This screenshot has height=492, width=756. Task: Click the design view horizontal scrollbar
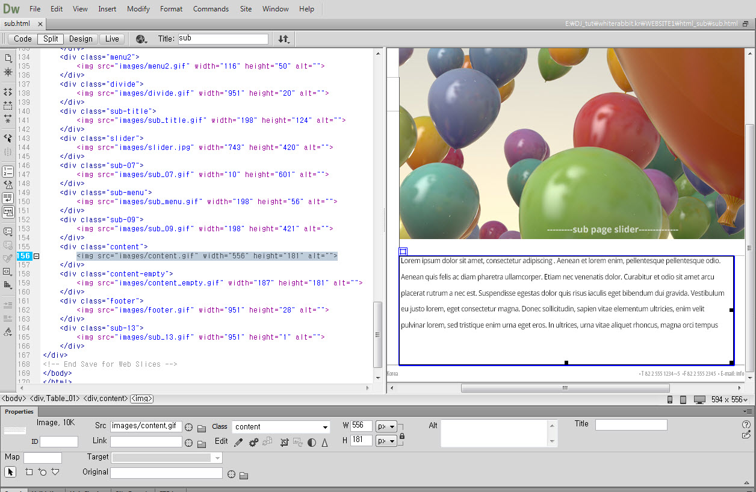(x=565, y=388)
